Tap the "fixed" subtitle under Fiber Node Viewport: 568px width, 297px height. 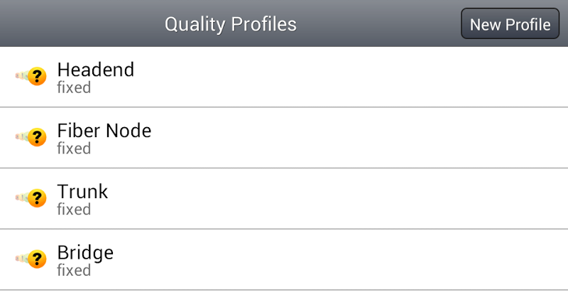tap(74, 149)
